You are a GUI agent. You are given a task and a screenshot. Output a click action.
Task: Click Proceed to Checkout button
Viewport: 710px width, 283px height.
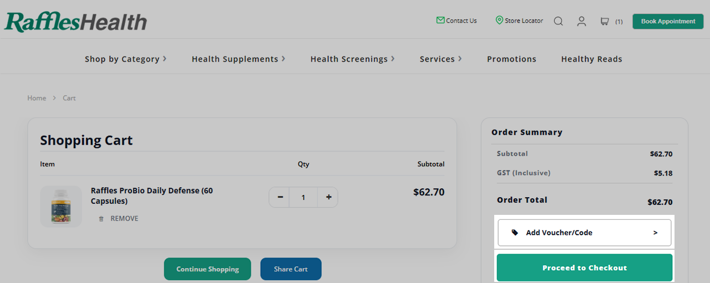coord(585,267)
